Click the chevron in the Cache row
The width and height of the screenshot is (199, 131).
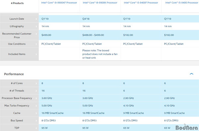pos(36,113)
